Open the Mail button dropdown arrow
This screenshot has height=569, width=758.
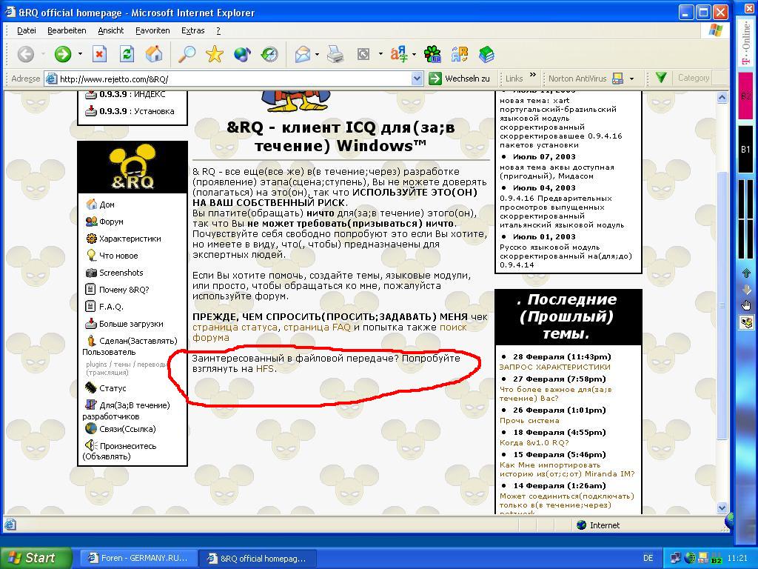click(x=317, y=54)
